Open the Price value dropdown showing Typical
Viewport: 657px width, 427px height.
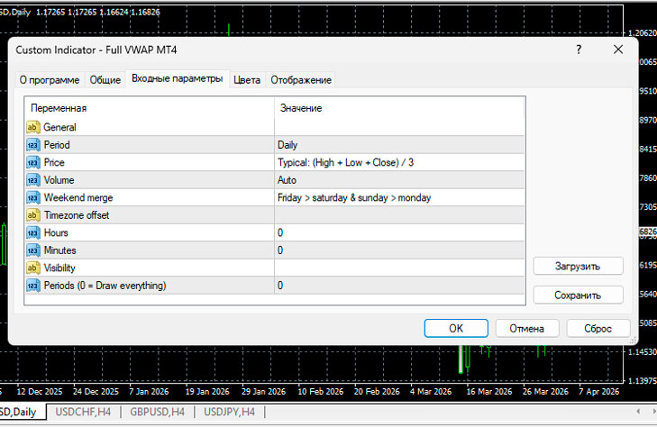[x=399, y=162]
